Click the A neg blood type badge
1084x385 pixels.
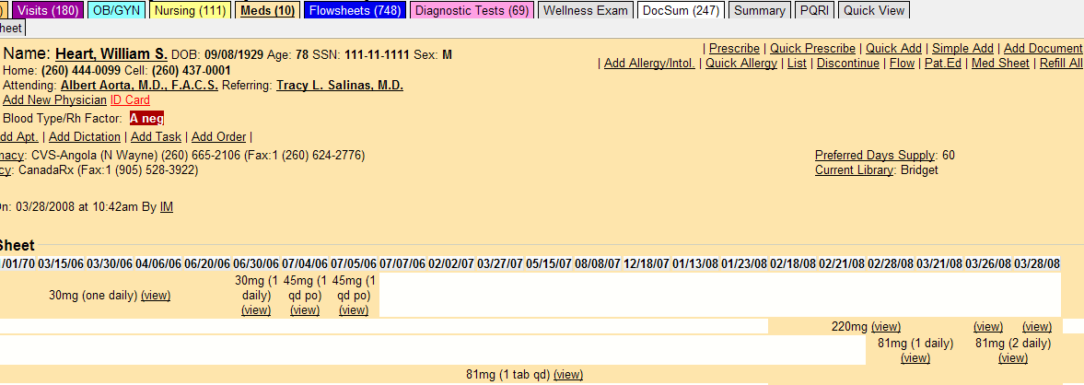pos(146,118)
